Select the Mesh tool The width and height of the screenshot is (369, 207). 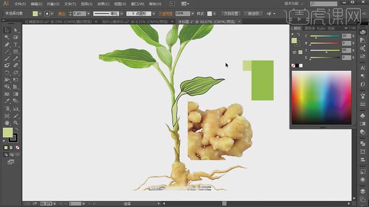(x=7, y=94)
